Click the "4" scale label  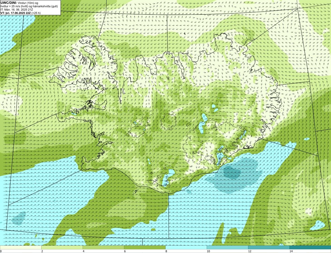83,251
